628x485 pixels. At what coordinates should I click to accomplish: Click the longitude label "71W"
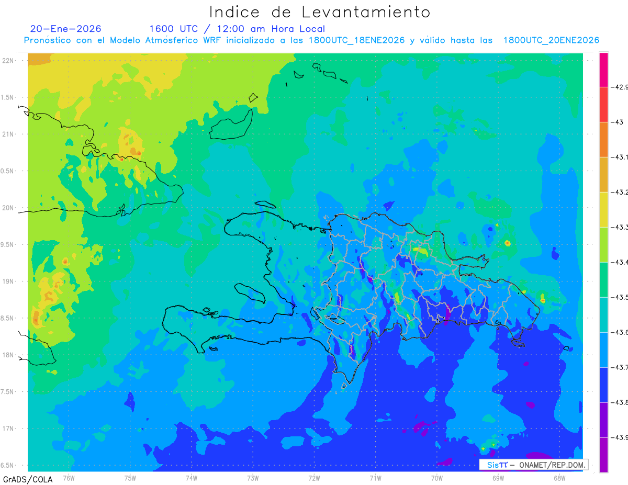point(375,478)
